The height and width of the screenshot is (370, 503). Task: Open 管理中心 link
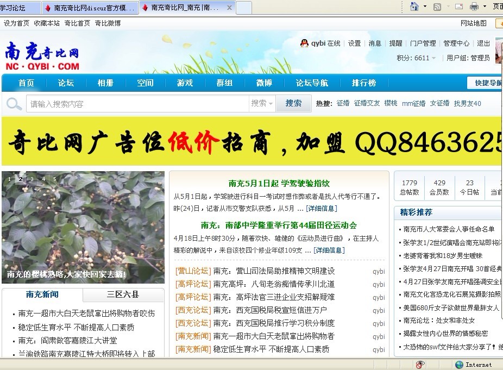coord(456,43)
